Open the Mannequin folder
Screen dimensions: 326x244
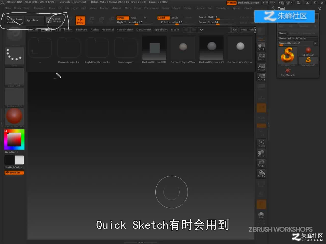126,51
